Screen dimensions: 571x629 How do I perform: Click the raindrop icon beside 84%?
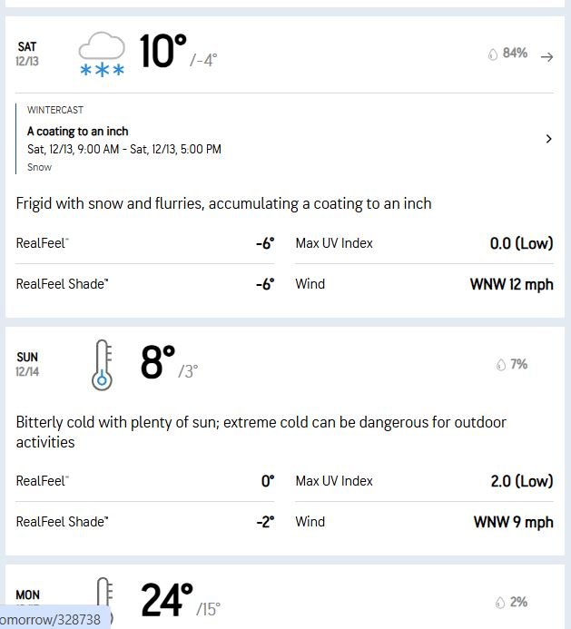[x=493, y=54]
